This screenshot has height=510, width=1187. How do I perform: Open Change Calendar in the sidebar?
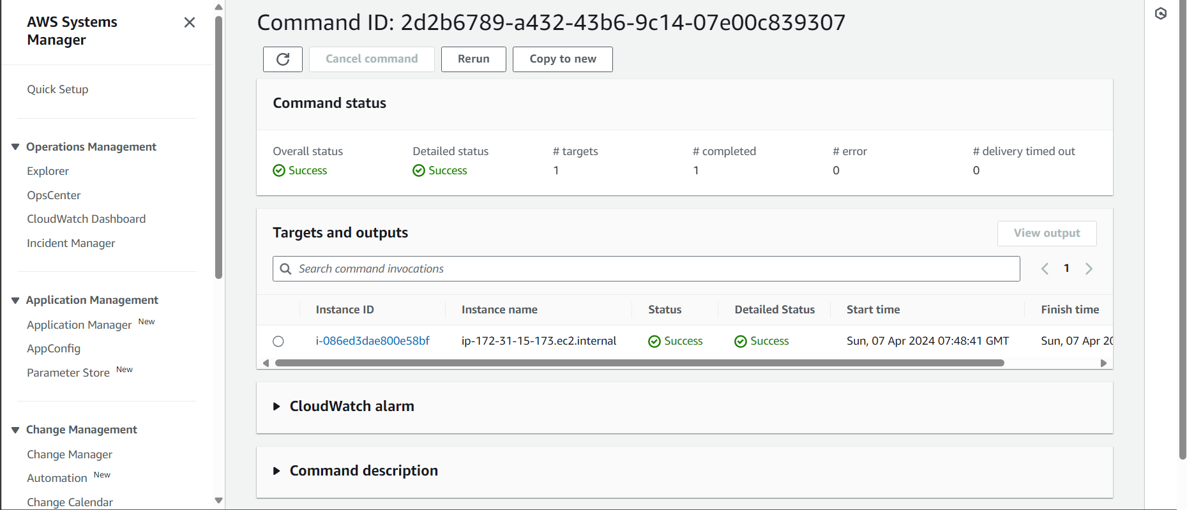(70, 502)
